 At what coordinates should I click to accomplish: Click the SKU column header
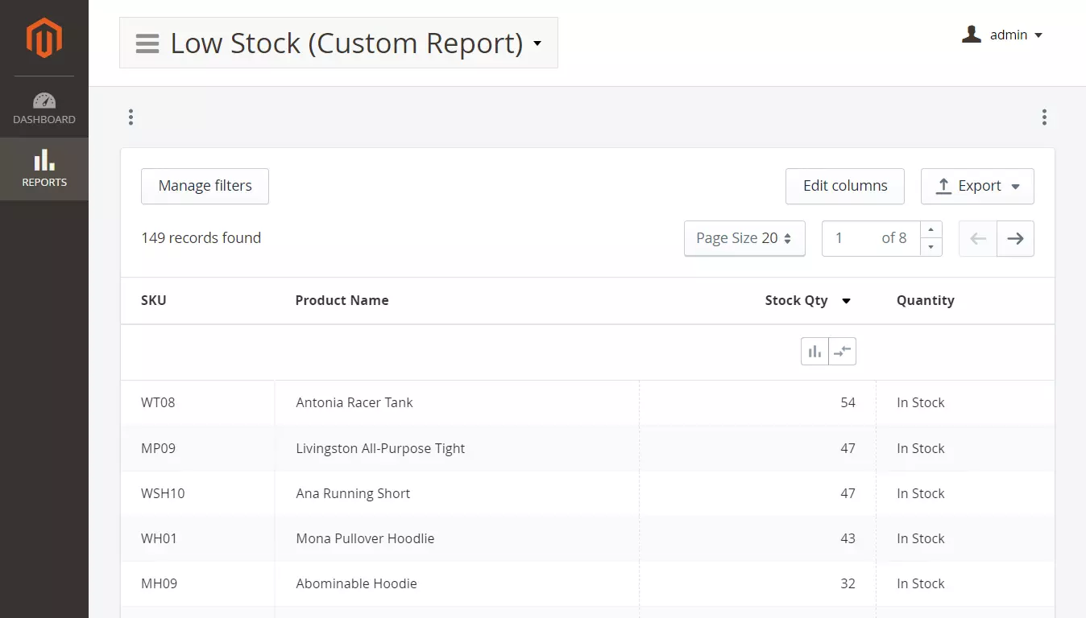click(154, 300)
